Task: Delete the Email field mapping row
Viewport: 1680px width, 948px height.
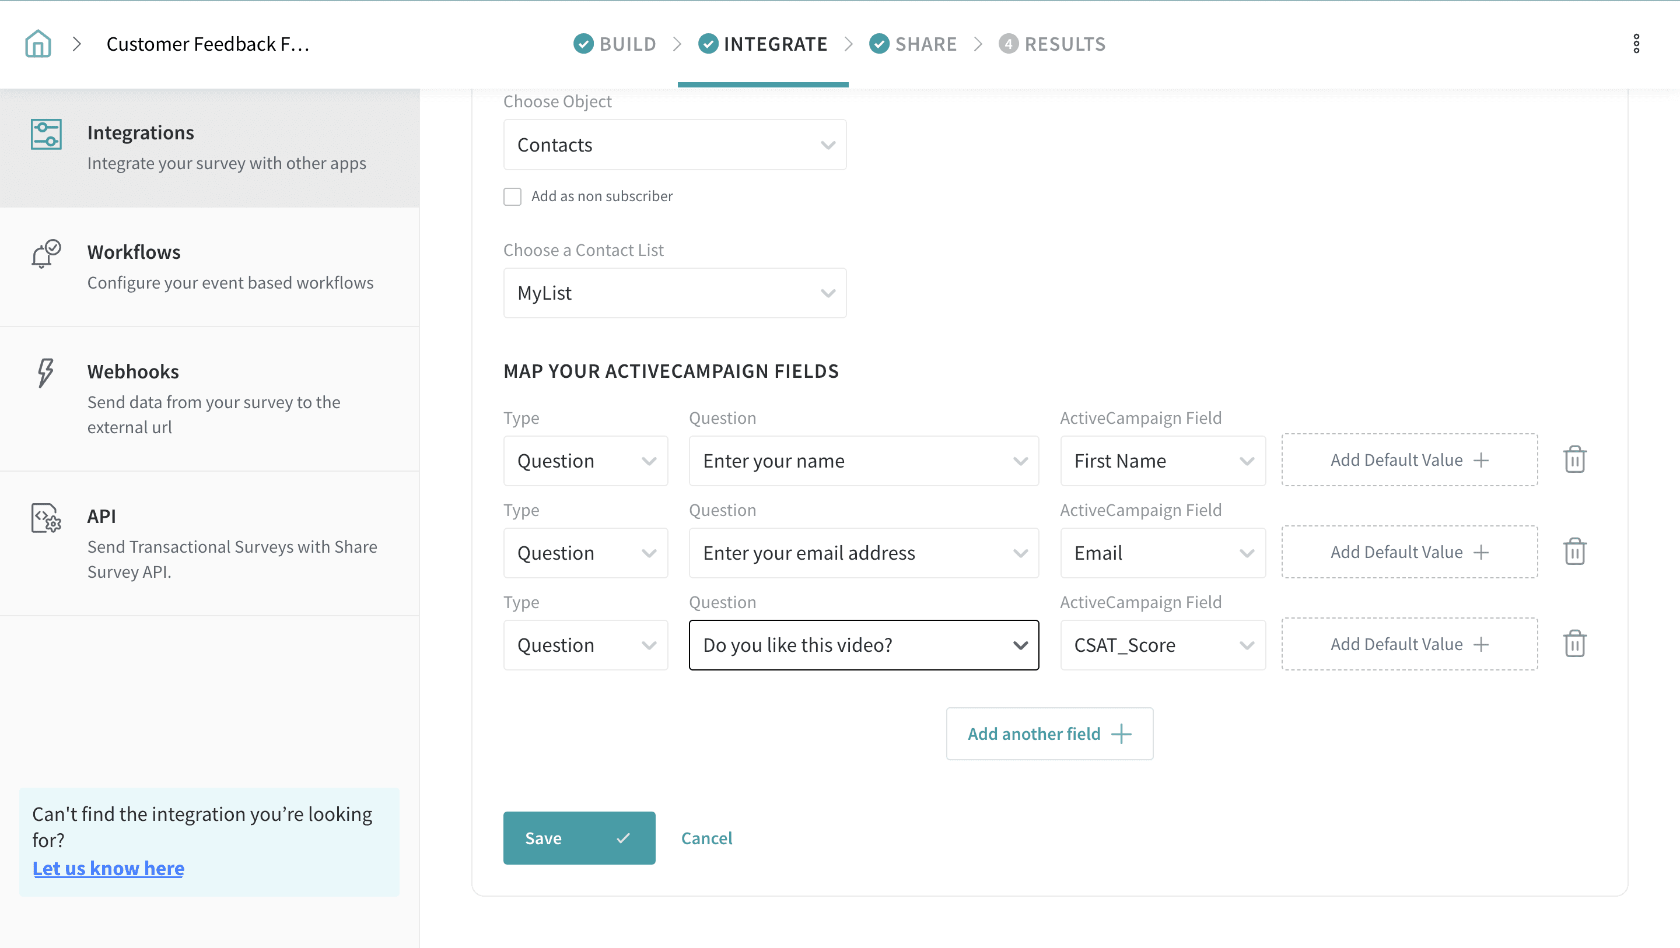Action: pyautogui.click(x=1574, y=552)
